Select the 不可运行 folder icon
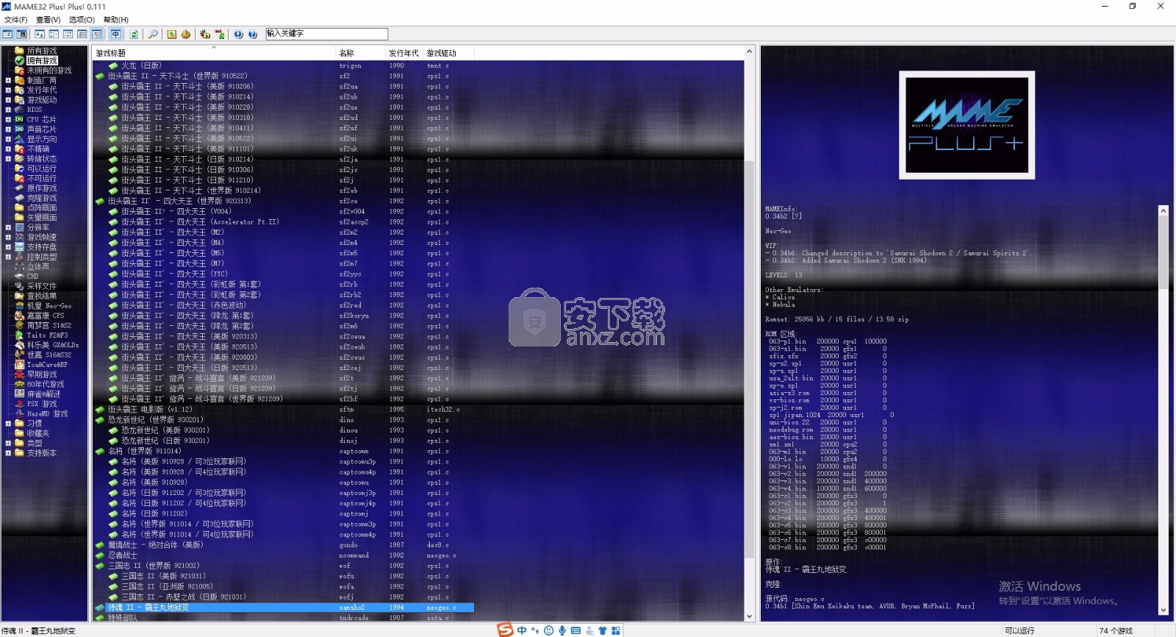Image resolution: width=1176 pixels, height=637 pixels. pyautogui.click(x=20, y=178)
